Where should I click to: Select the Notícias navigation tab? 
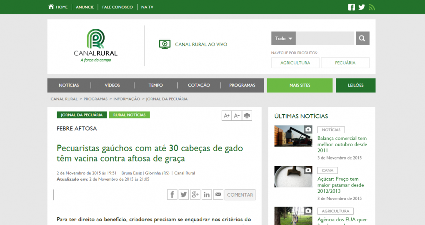click(x=69, y=85)
